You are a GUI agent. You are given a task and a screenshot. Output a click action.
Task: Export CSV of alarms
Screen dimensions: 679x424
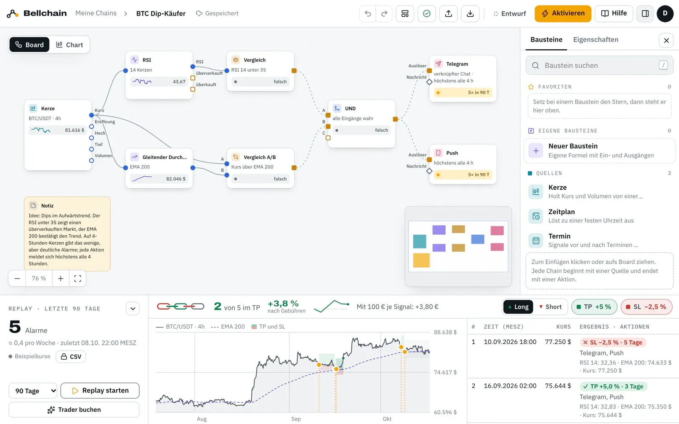71,357
